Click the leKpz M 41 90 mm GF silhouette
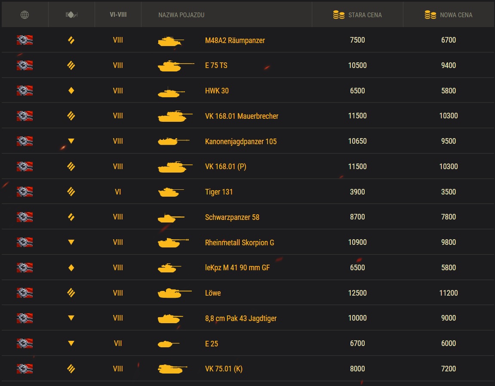This screenshot has width=495, height=386. [169, 268]
